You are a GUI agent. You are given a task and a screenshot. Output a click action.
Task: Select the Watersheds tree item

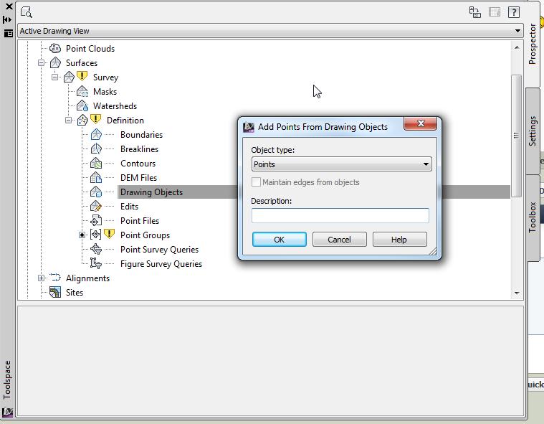(x=115, y=106)
